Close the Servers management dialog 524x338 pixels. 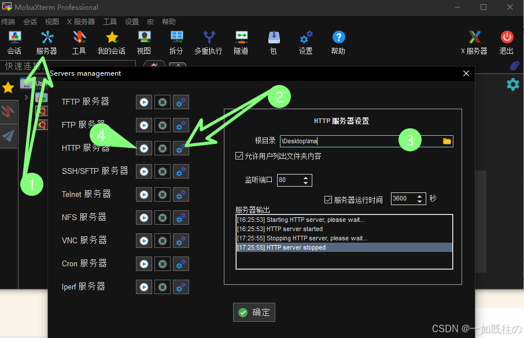coord(466,73)
